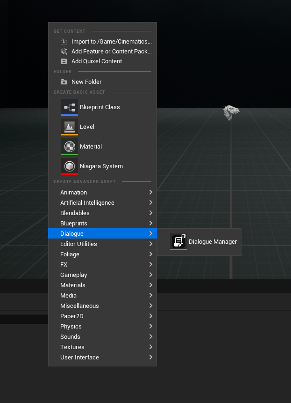The height and width of the screenshot is (403, 291).
Task: Select the Blendables menu entry
Action: click(x=75, y=213)
